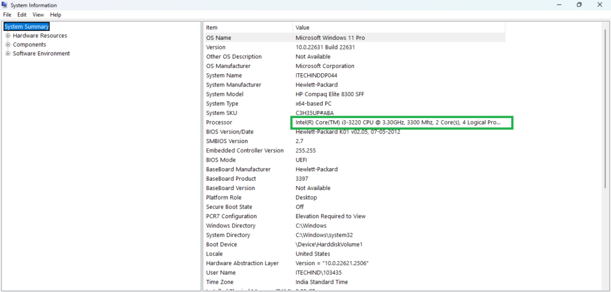
Task: Click the HP Compaq Elite 8300 SFF value
Action: pyautogui.click(x=329, y=94)
